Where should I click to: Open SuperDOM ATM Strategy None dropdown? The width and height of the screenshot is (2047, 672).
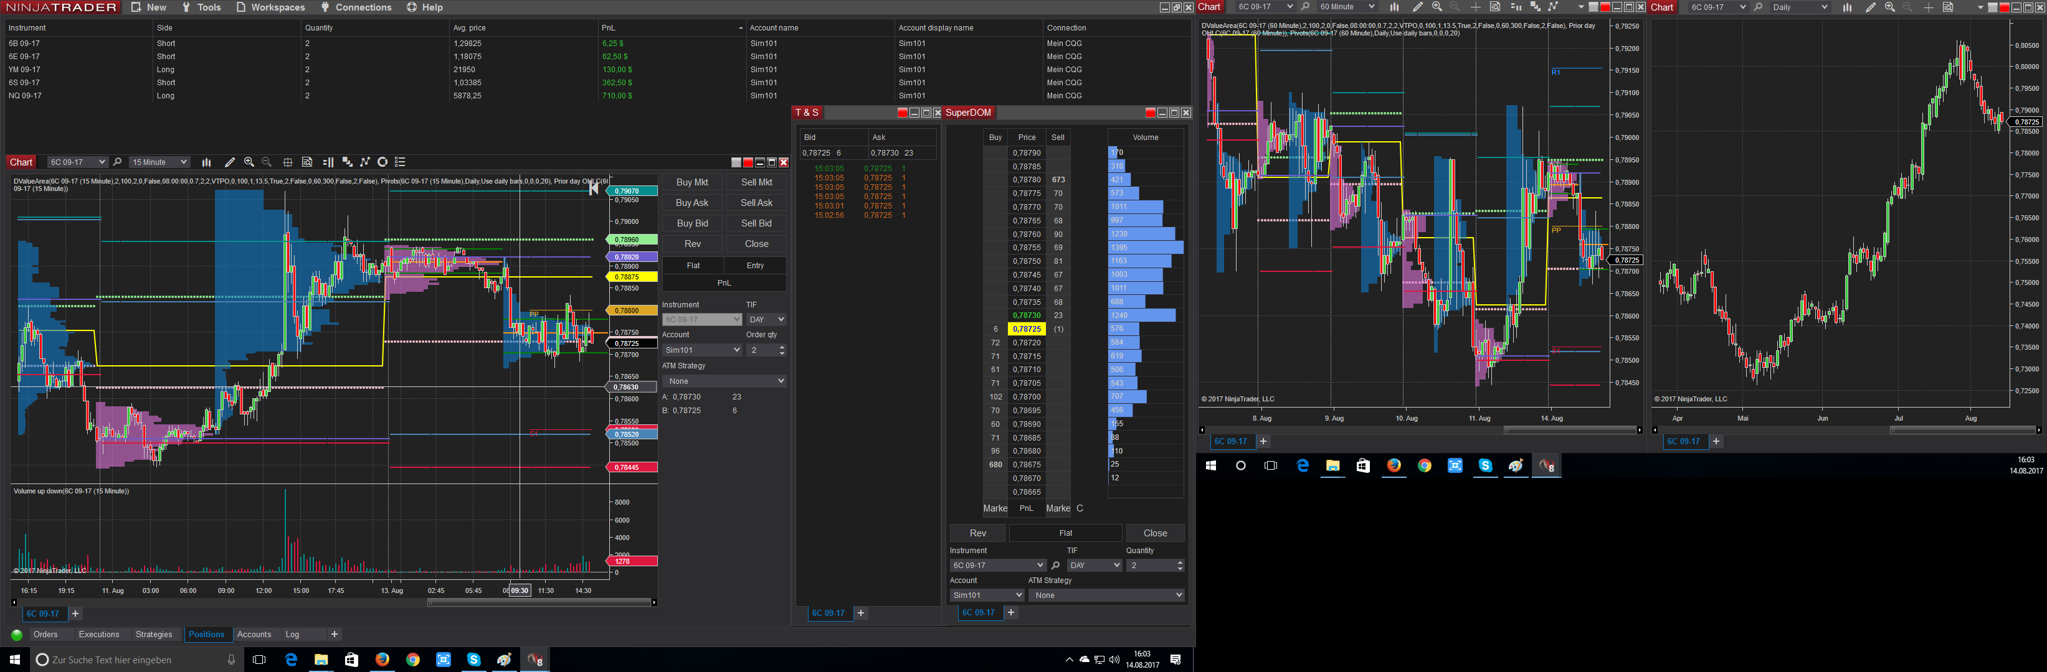point(1106,595)
